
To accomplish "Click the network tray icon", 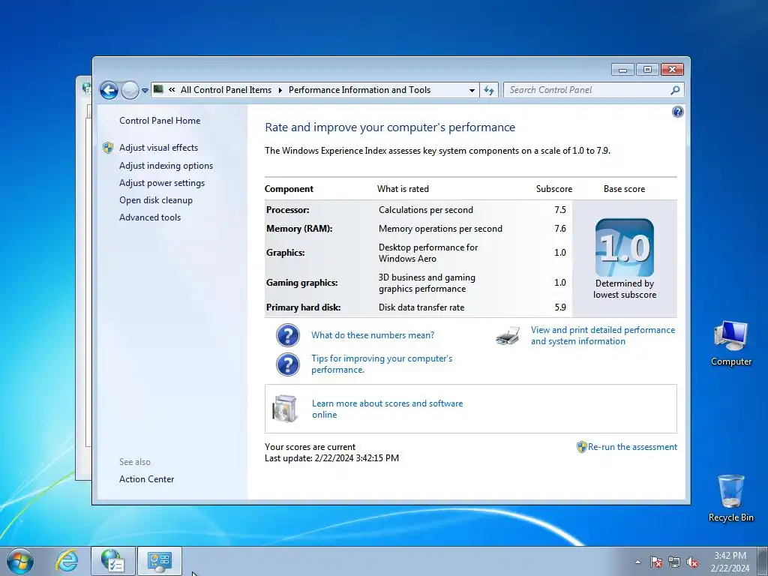I will (x=674, y=562).
